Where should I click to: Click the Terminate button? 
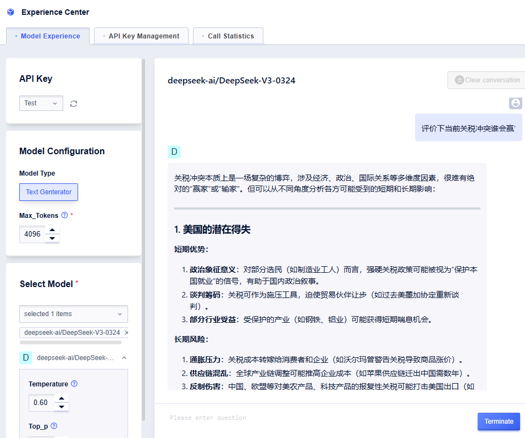[499, 421]
